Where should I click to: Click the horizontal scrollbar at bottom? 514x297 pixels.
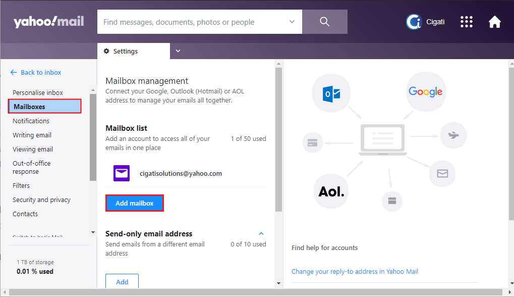(x=256, y=292)
